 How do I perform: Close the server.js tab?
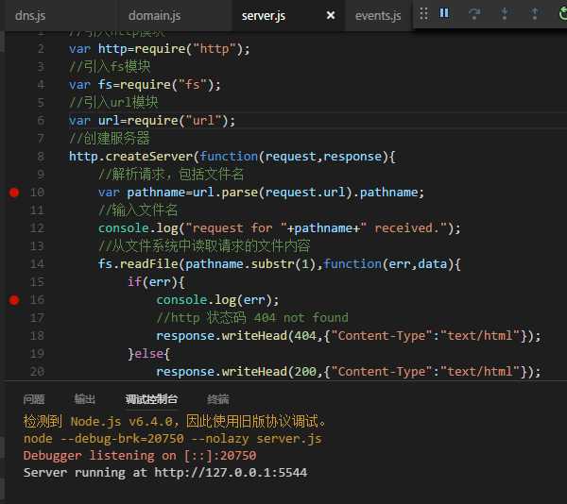[x=331, y=15]
